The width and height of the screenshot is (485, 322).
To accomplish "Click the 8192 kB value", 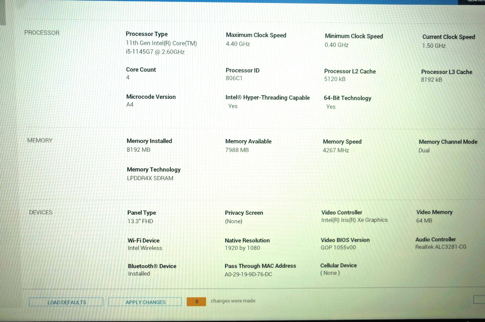I will (x=431, y=80).
